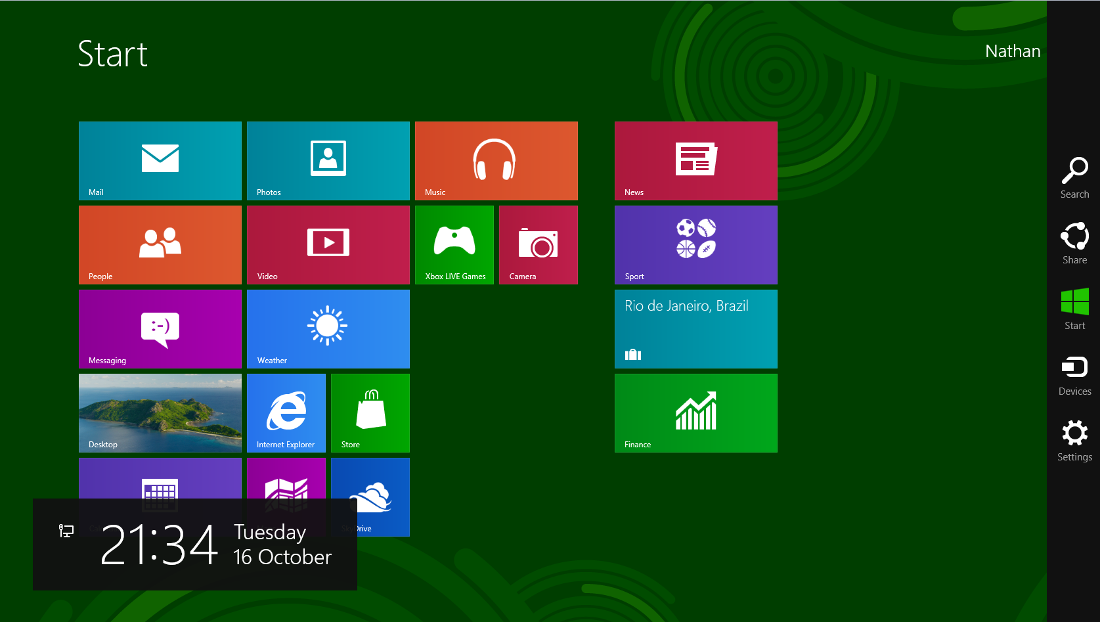Viewport: 1100px width, 622px height.
Task: Open the Camera tile
Action: [539, 245]
